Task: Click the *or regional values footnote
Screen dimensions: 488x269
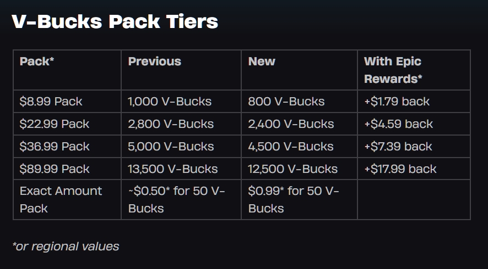Action: pos(66,246)
